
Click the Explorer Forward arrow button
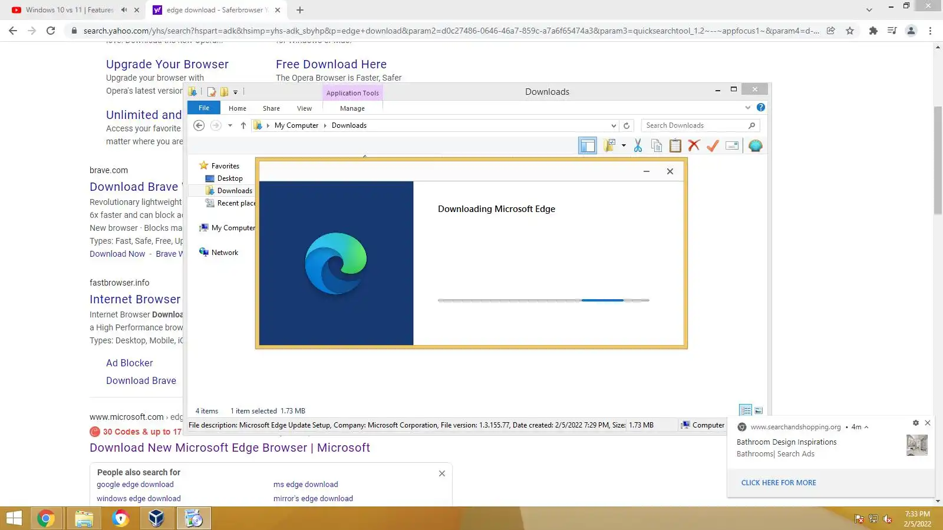pos(216,125)
